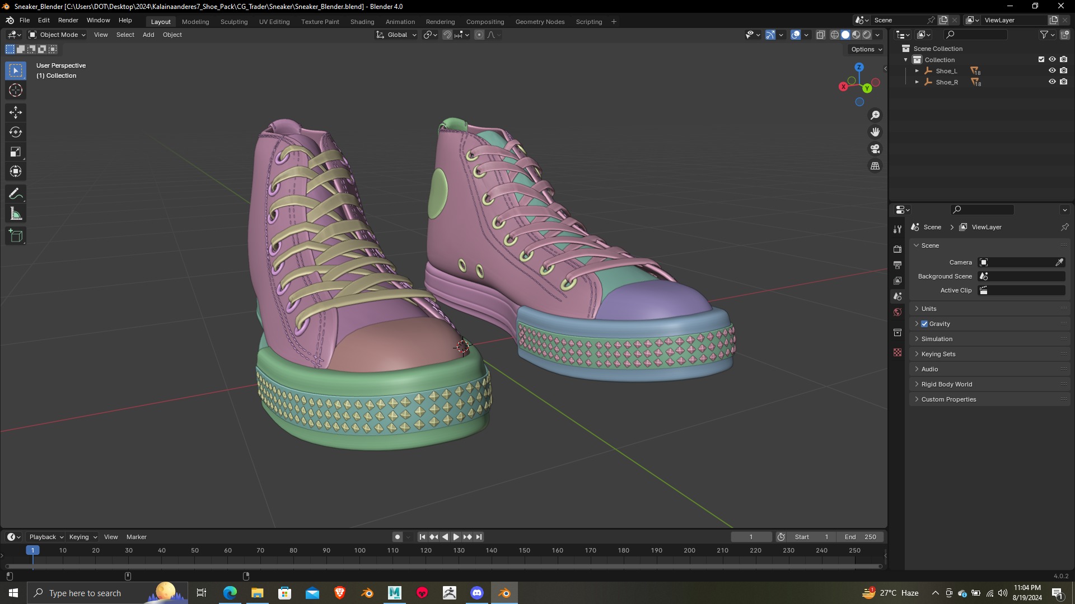
Task: Hide Collection in viewport
Action: [1052, 59]
